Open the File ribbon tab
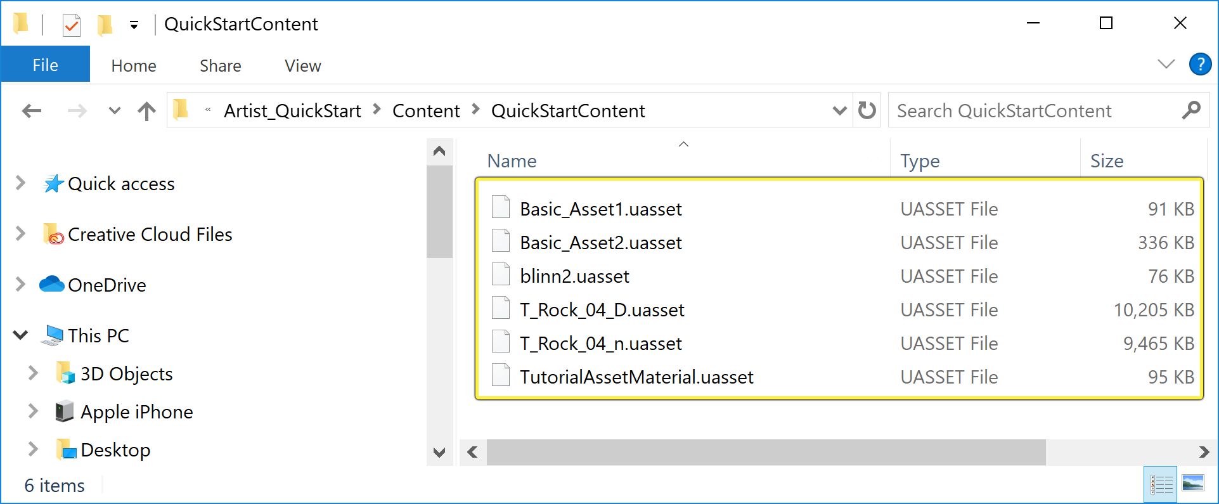The height and width of the screenshot is (504, 1219). point(45,65)
